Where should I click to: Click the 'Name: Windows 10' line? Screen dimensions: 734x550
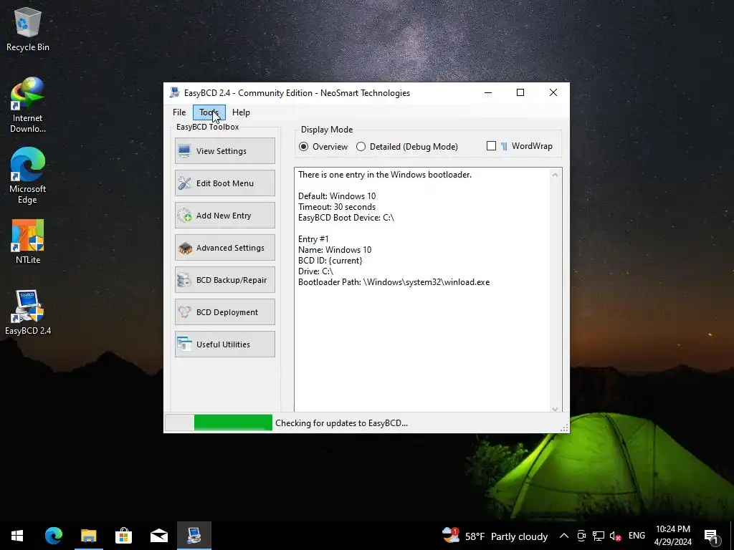click(x=335, y=250)
